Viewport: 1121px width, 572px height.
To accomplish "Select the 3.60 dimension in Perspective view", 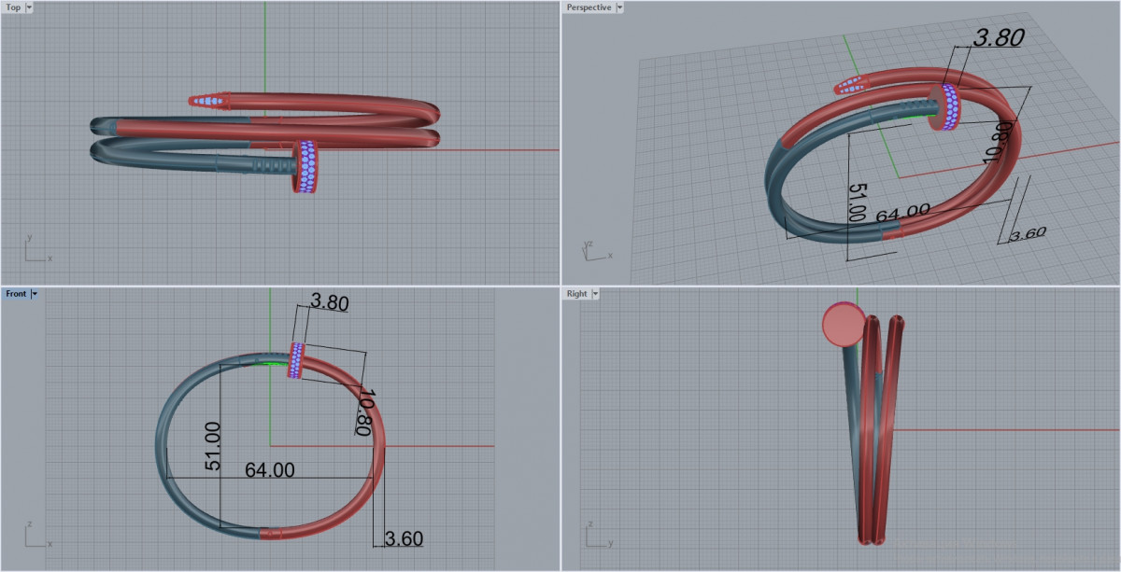I will click(x=1028, y=234).
